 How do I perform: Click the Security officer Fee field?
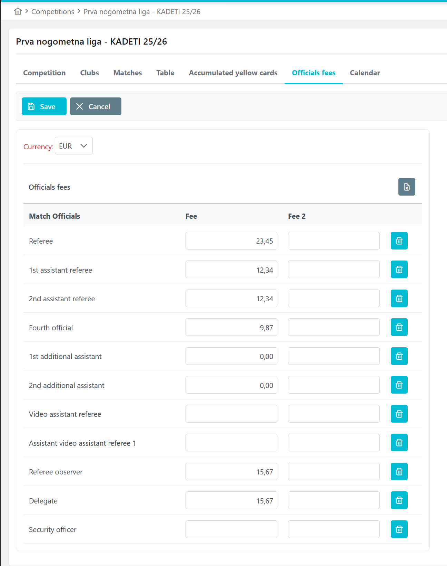tap(231, 529)
